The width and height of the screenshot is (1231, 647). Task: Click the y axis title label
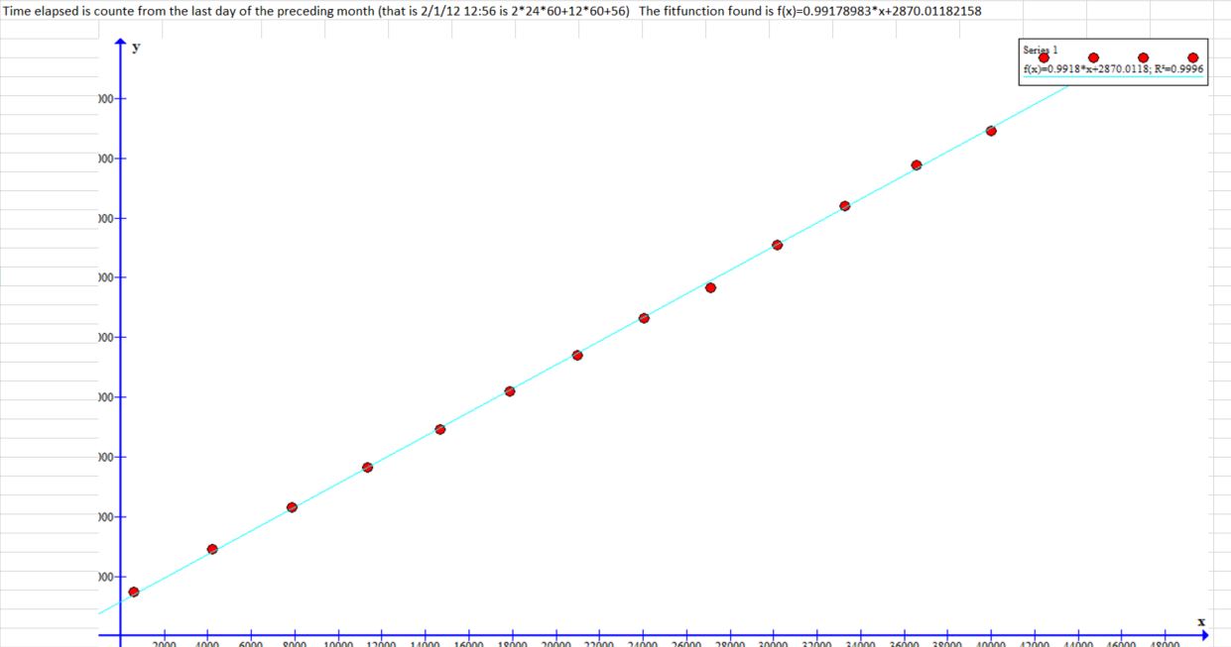(136, 47)
